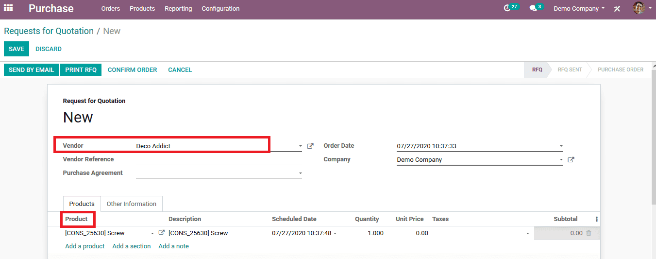The height and width of the screenshot is (259, 656).
Task: Expand the Screw product dropdown arrow
Action: pyautogui.click(x=152, y=233)
